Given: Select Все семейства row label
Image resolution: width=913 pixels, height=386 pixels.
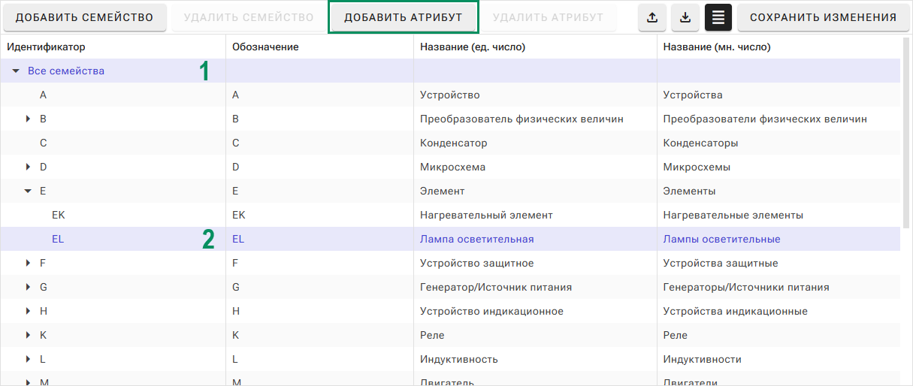Looking at the screenshot, I should pyautogui.click(x=66, y=71).
